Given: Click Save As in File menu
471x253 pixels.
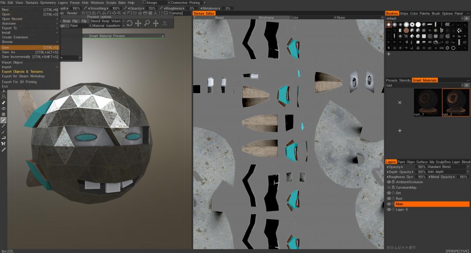Looking at the screenshot, I should [30, 52].
